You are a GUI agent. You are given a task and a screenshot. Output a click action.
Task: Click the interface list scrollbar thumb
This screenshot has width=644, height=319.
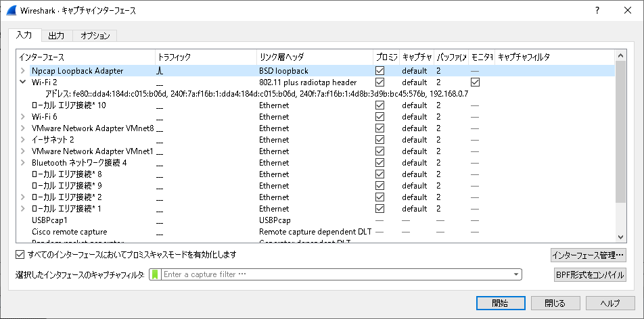(x=620, y=131)
